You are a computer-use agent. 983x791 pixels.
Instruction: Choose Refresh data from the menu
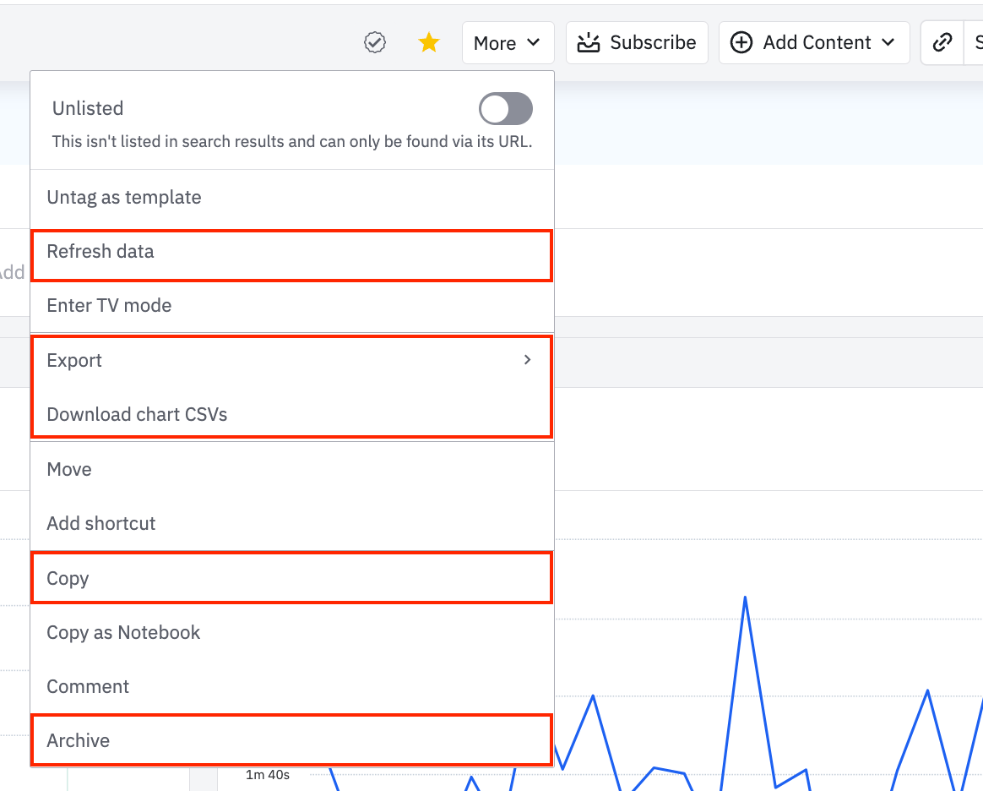point(100,252)
